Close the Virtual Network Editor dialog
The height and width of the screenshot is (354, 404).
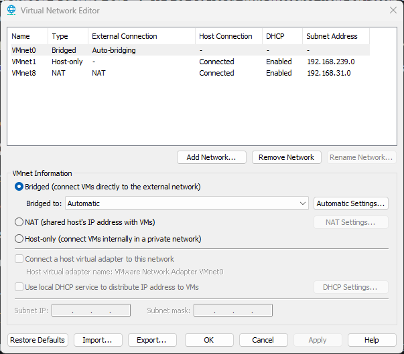[393, 9]
